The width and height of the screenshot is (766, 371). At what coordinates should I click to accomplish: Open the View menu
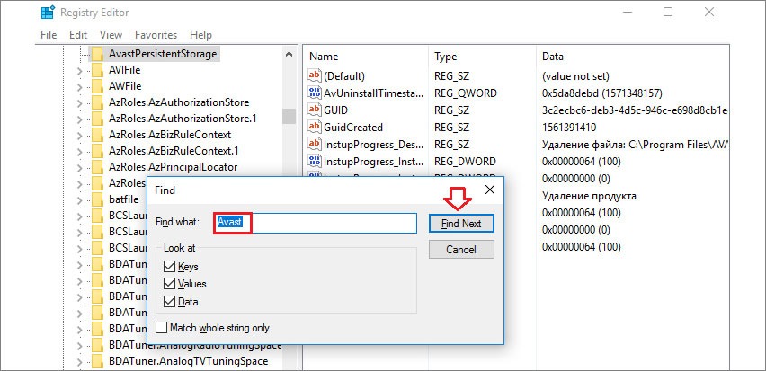(111, 35)
